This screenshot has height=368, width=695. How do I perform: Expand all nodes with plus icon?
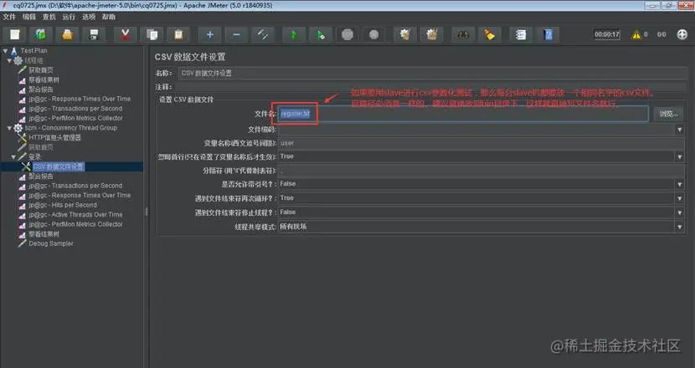tap(209, 34)
